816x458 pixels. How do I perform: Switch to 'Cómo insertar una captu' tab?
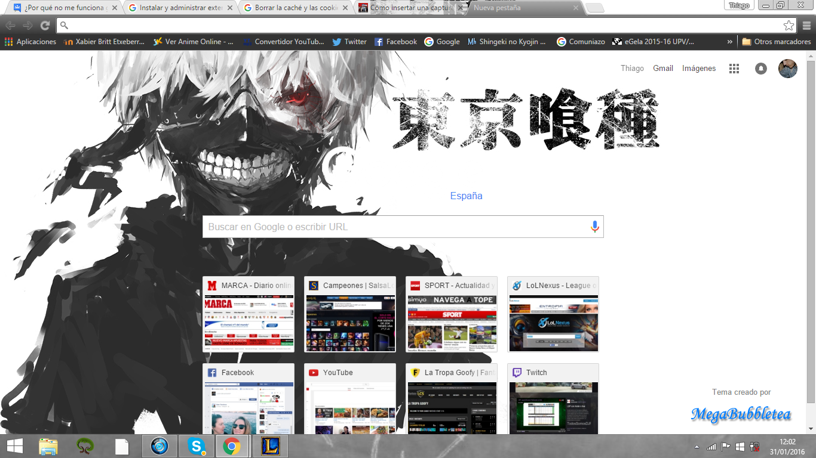tap(410, 8)
